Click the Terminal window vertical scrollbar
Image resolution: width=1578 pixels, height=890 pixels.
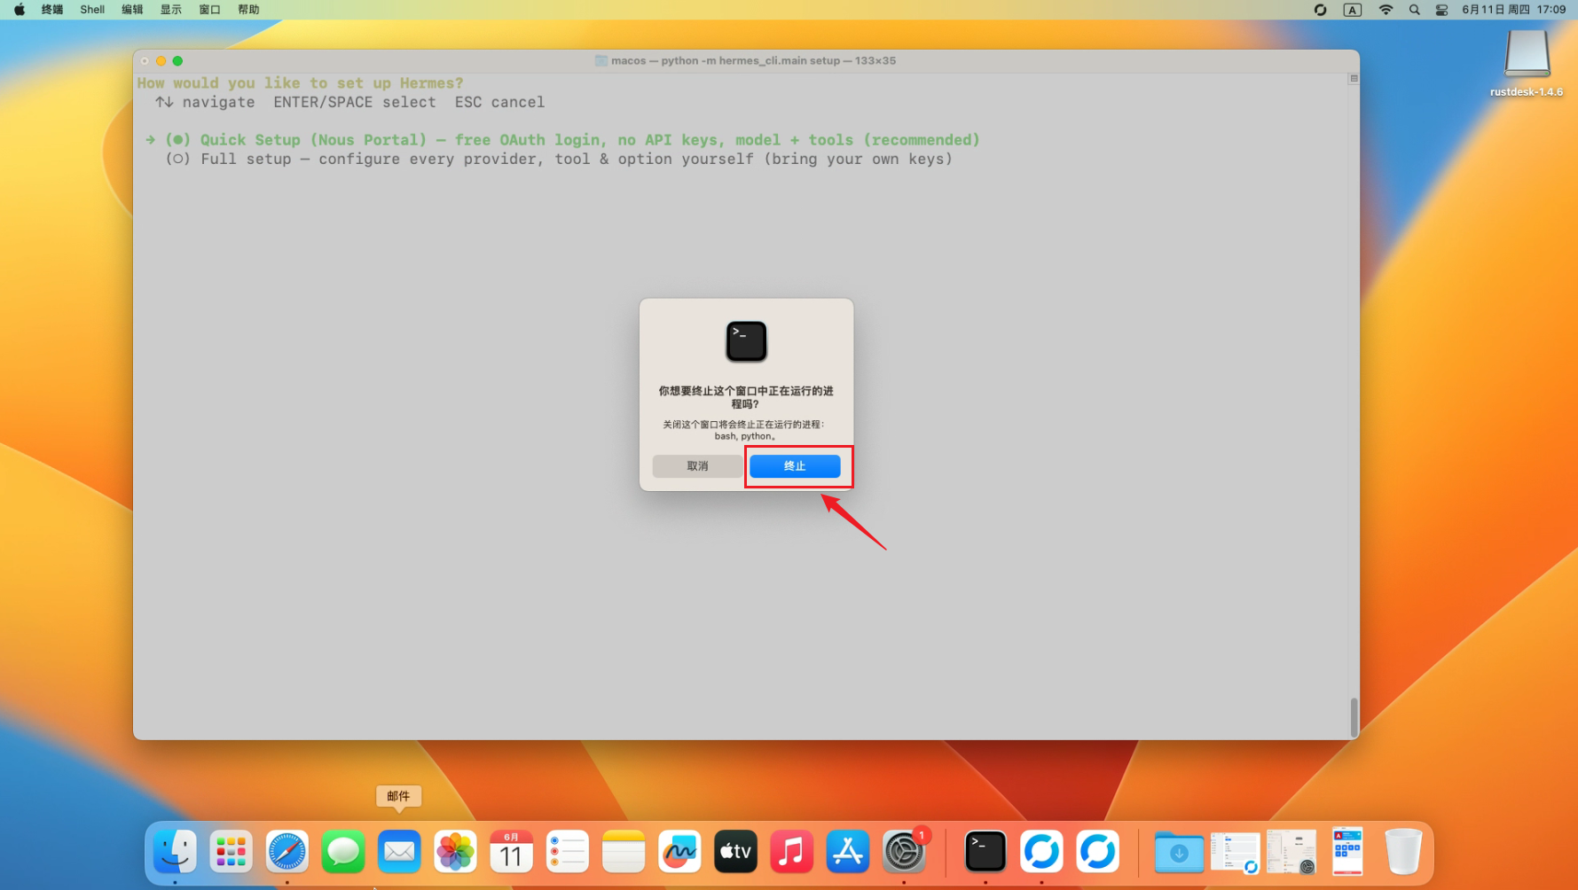(x=1354, y=717)
